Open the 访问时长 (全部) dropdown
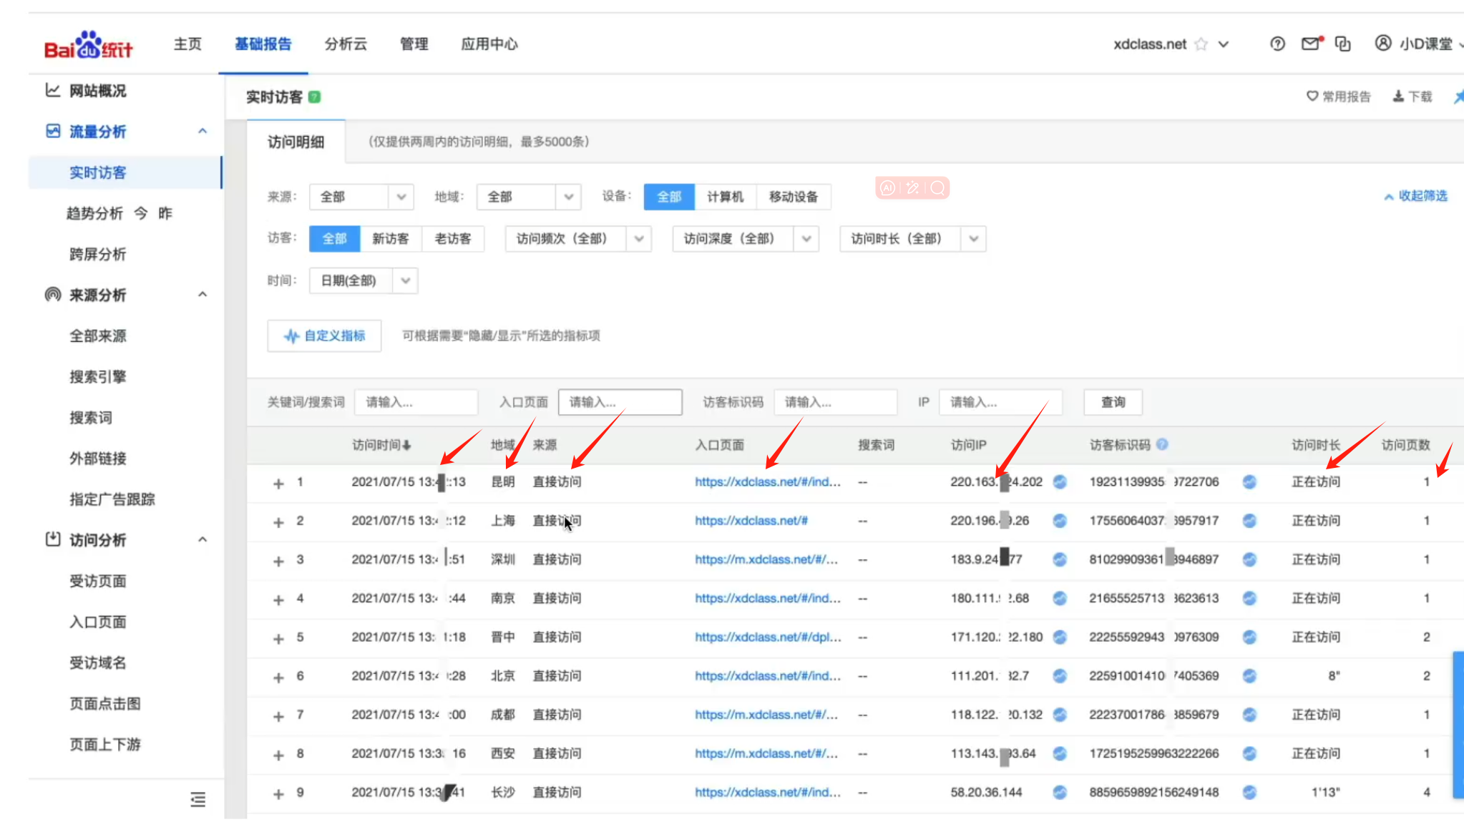The image size is (1464, 822). tap(913, 239)
